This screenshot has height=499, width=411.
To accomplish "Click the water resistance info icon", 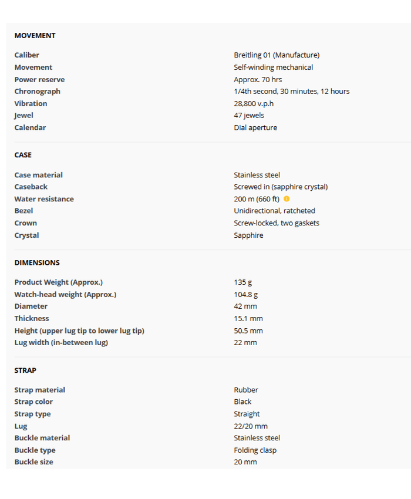I will pos(287,199).
